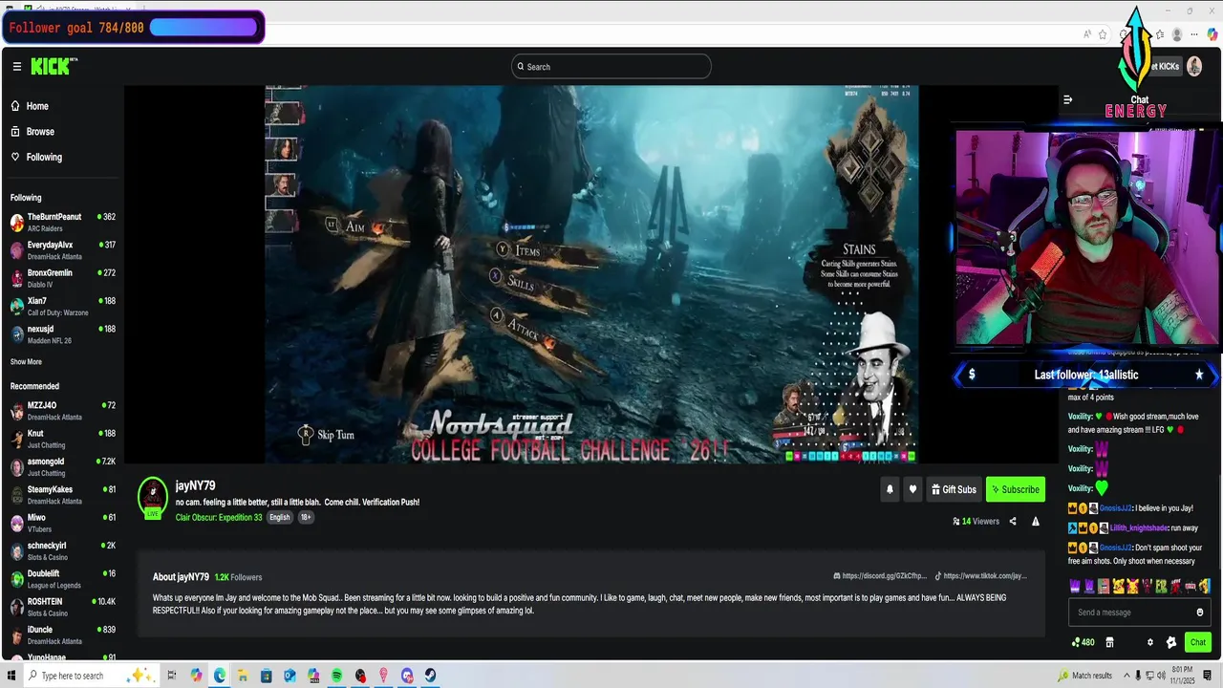Open SteamyKakes recommended channel

(61, 494)
